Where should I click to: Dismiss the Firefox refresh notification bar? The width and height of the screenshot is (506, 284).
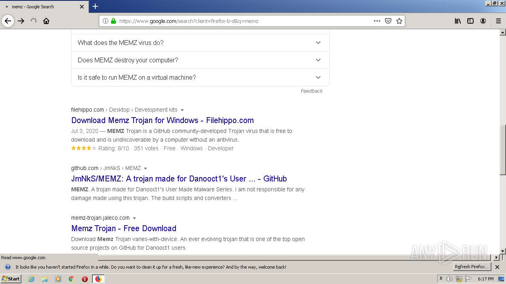[x=497, y=267]
